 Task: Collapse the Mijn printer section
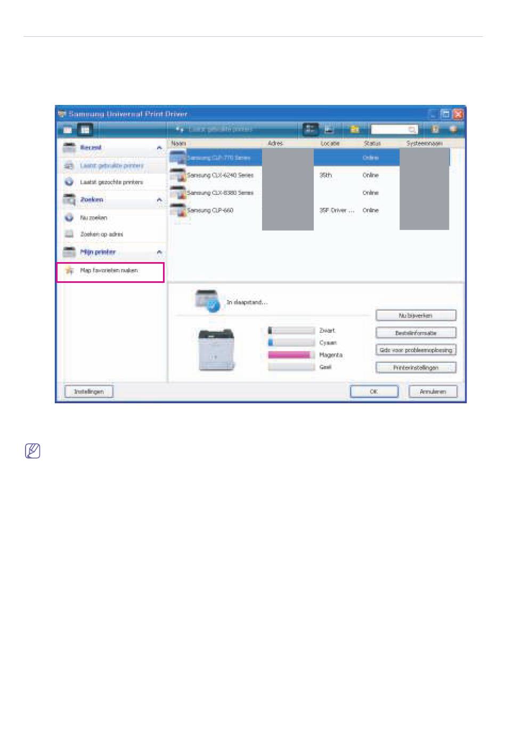point(159,252)
